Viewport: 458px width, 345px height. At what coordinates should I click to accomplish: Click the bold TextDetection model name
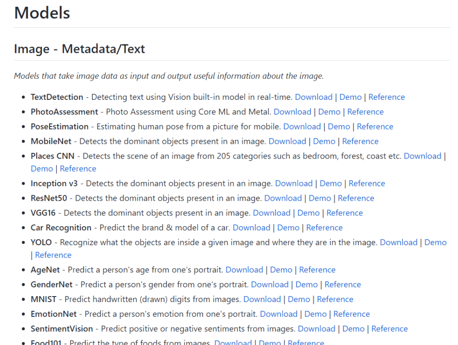(57, 97)
